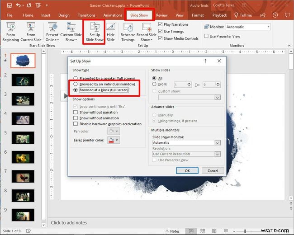Enable Use Presenter View in ribbon
294x235 pixels.
pos(206,36)
